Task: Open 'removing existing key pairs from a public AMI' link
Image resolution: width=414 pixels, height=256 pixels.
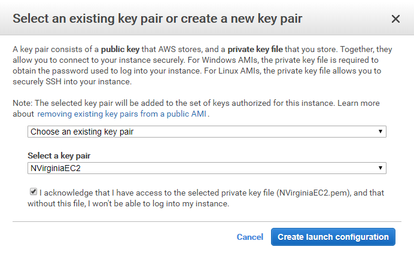Action: coord(123,114)
